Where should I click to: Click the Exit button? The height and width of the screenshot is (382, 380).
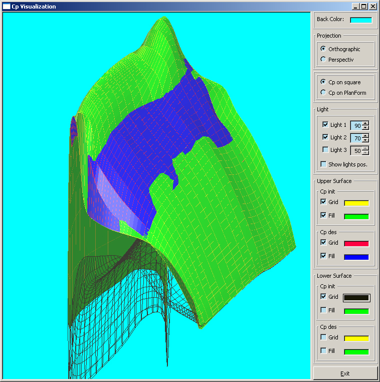pyautogui.click(x=345, y=373)
